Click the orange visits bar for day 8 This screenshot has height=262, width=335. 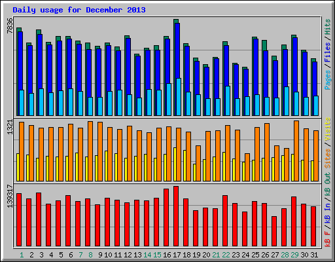click(x=90, y=151)
